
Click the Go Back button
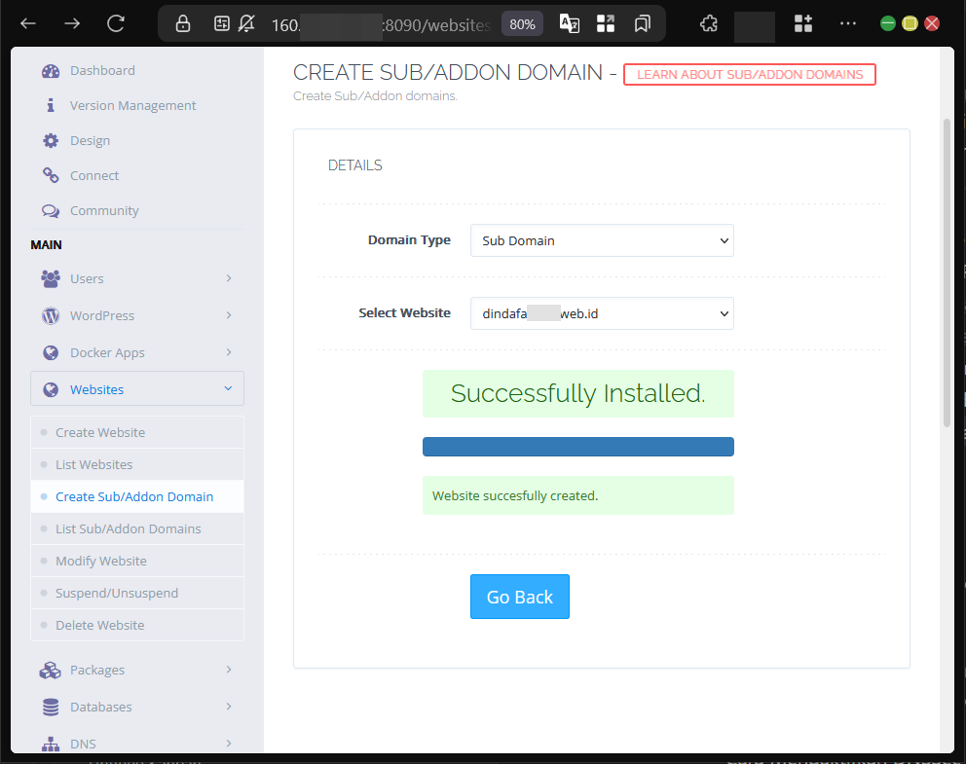click(x=519, y=598)
